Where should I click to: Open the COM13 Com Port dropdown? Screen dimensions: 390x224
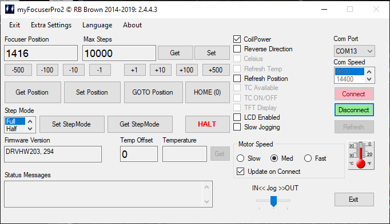355,51
